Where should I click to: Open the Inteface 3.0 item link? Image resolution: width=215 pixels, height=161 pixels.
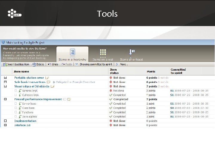tap(22, 125)
